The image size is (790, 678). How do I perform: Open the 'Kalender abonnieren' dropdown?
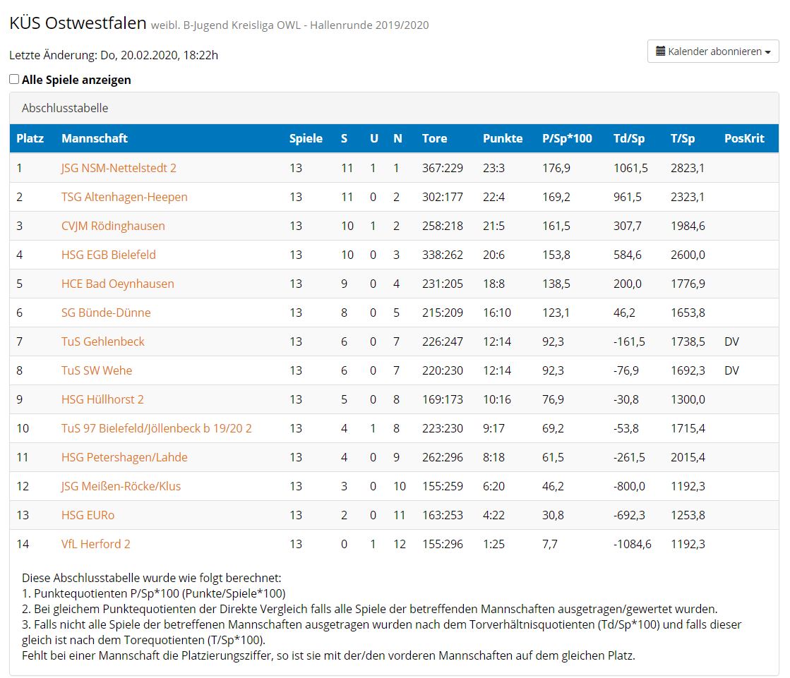point(713,52)
